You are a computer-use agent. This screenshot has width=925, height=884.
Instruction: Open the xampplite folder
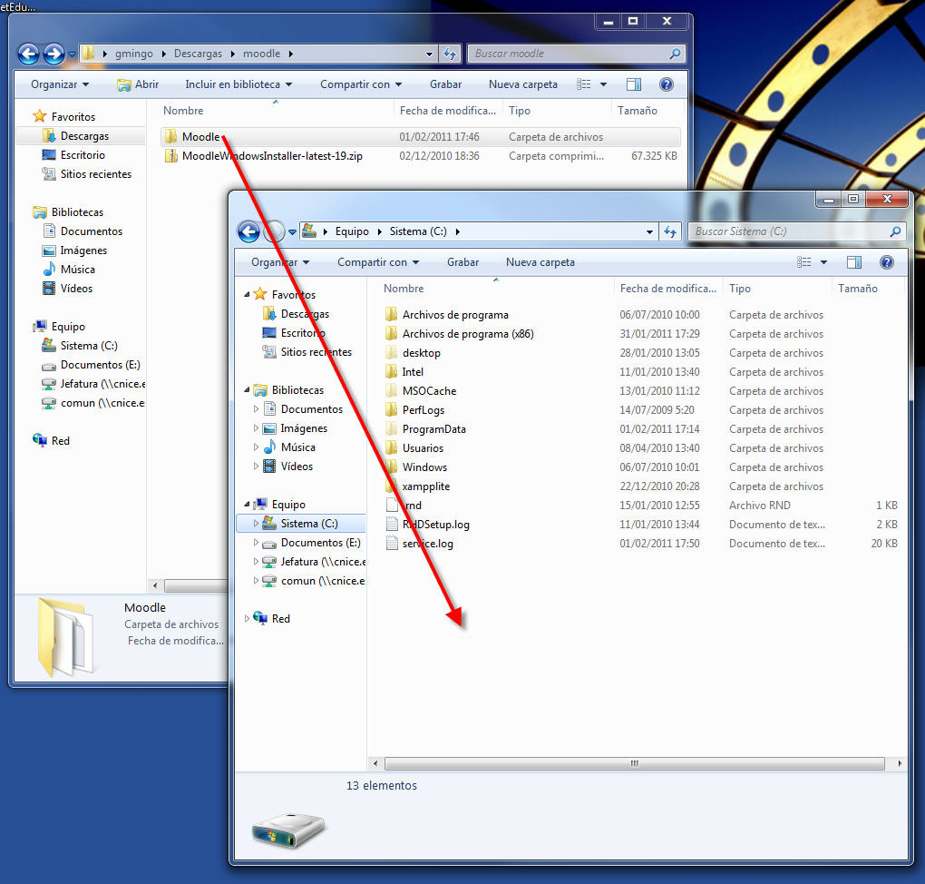pos(425,486)
